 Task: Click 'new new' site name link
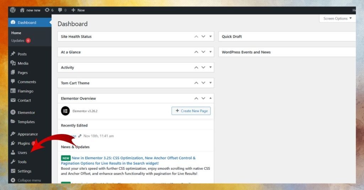tap(33, 10)
